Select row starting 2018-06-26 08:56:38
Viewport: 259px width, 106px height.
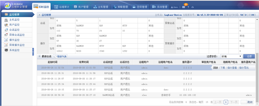[146, 95]
